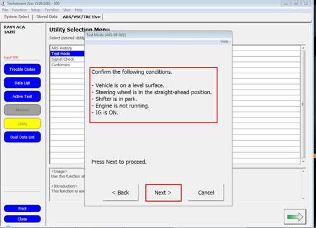
Task: Select ABS History in utility list
Action: pos(68,48)
